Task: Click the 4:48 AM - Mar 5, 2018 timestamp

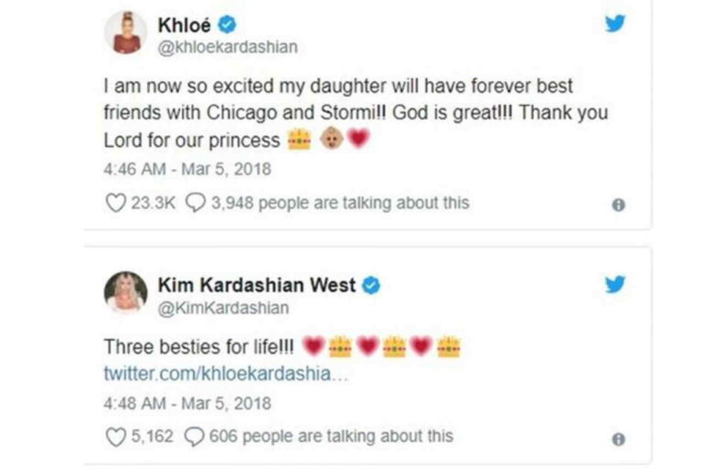Action: 186,403
